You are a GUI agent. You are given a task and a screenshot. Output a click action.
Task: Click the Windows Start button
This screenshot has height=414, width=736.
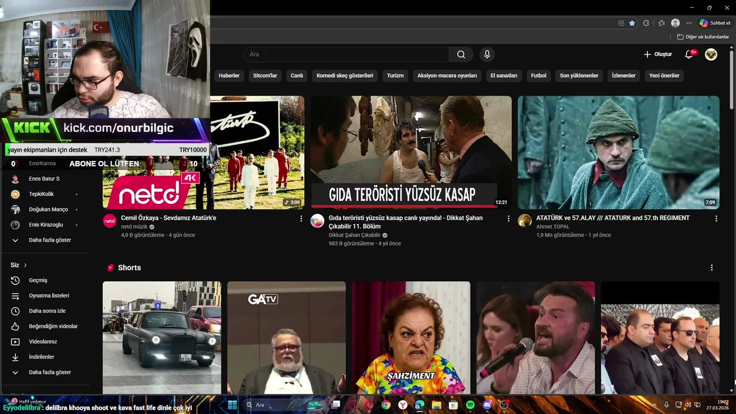click(x=232, y=405)
